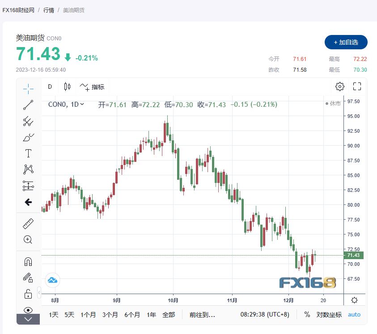Select the crosshair cursor tool
377x334 pixels.
pyautogui.click(x=28, y=88)
